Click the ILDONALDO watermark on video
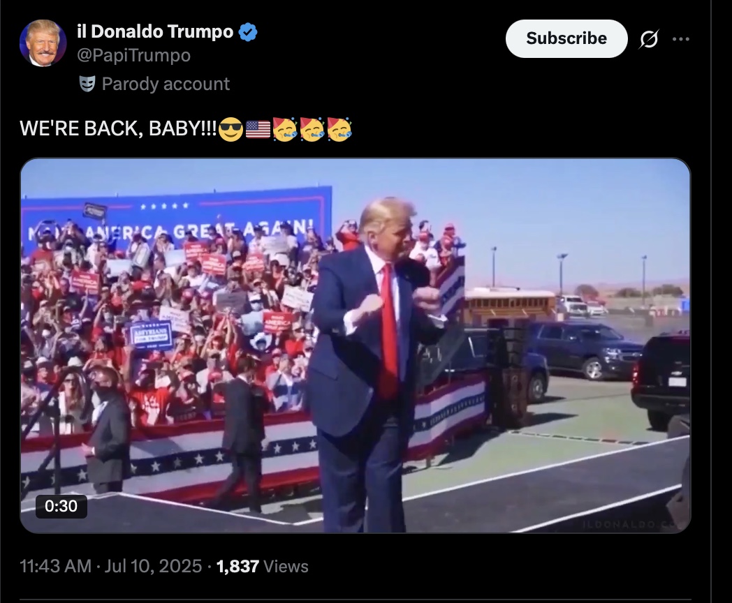The image size is (732, 603). click(634, 525)
